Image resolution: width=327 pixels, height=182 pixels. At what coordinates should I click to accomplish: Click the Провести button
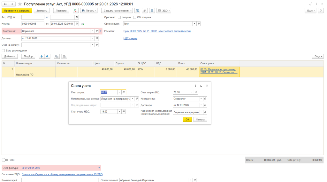[x=61, y=11]
